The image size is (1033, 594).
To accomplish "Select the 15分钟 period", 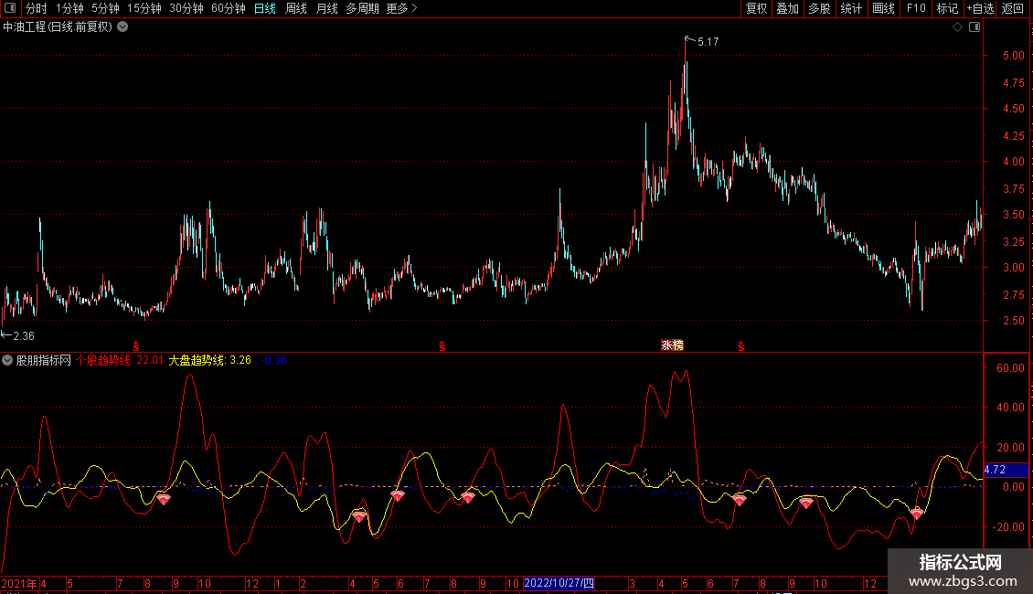I will tap(144, 8).
